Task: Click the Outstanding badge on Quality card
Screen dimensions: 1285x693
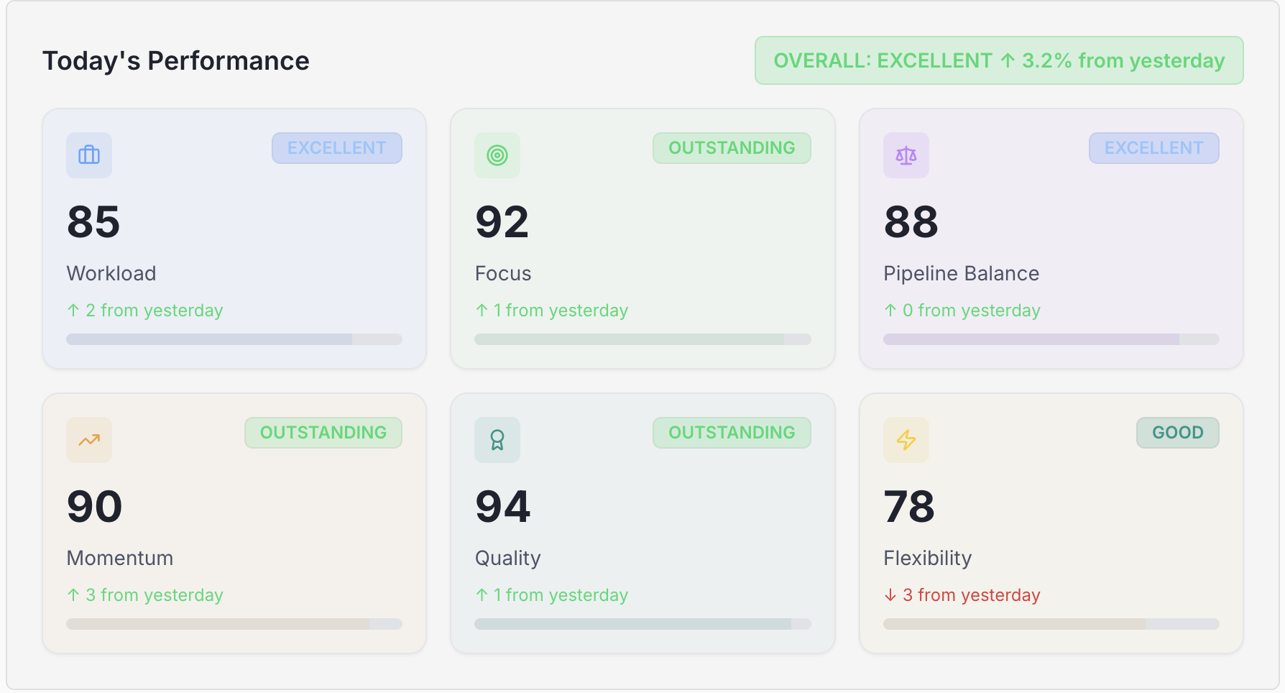Action: (x=732, y=433)
